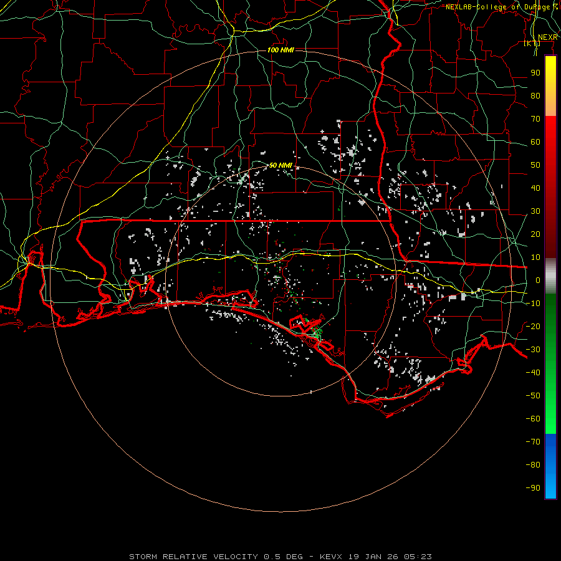Click the 0 value on velocity scale
Image resolution: width=561 pixels, height=561 pixels.
point(538,280)
